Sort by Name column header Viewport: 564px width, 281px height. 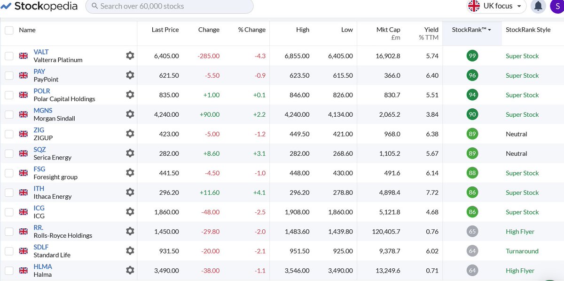click(x=27, y=30)
